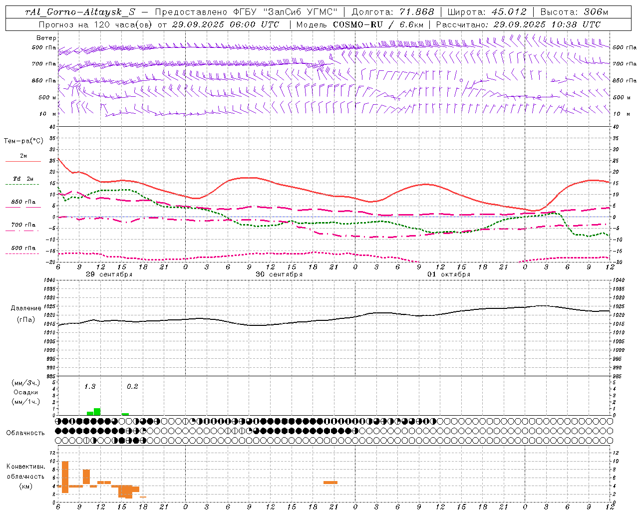Click the 30 сентября date label
Image resolution: width=639 pixels, height=511 pixels.
[279, 274]
